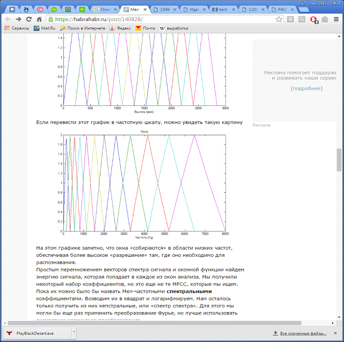Click the PlayBlackDesert.exe downloaded file
The width and height of the screenshot is (344, 342).
[x=36, y=333]
